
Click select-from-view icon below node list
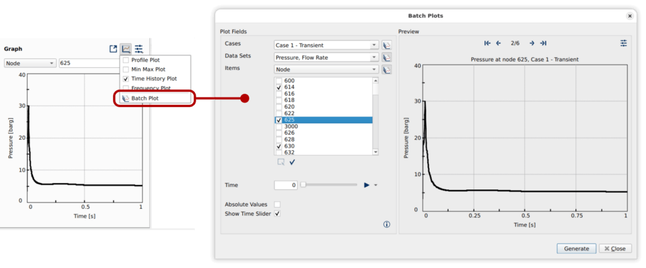tap(281, 162)
